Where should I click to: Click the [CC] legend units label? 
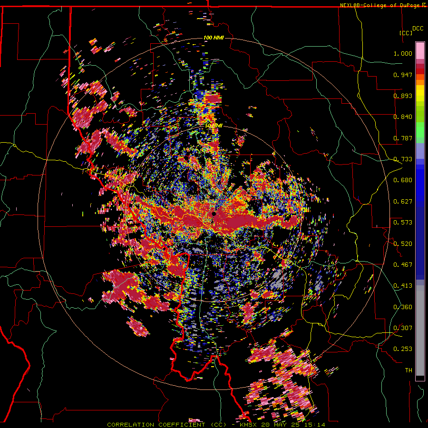click(x=406, y=33)
